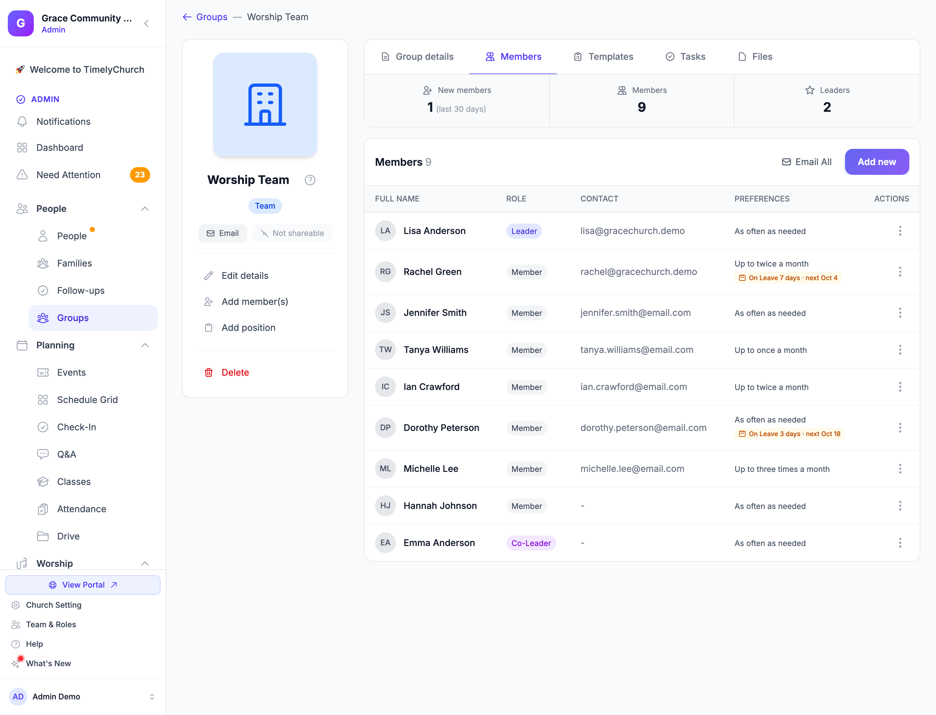The width and height of the screenshot is (936, 715).
Task: Open the Worship Team help icon
Action: coord(310,180)
